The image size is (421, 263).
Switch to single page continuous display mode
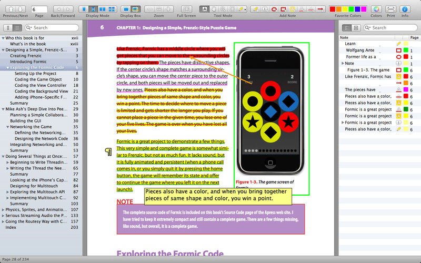(93, 9)
